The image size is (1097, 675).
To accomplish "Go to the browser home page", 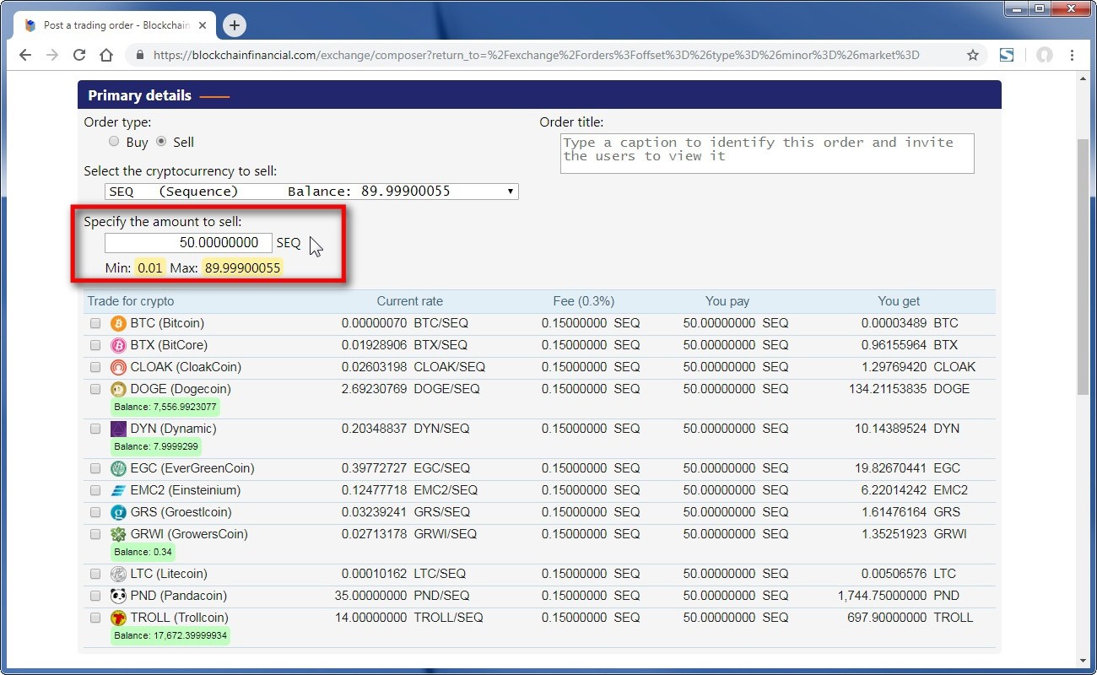I will tap(106, 55).
